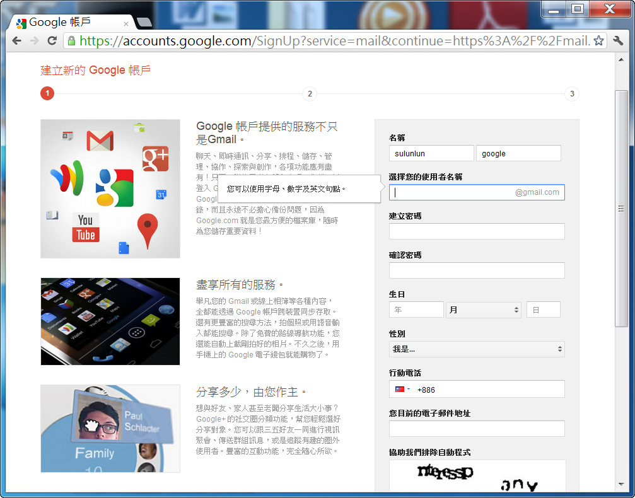
Task: Click scrollbar up arrow
Action: coord(621,59)
